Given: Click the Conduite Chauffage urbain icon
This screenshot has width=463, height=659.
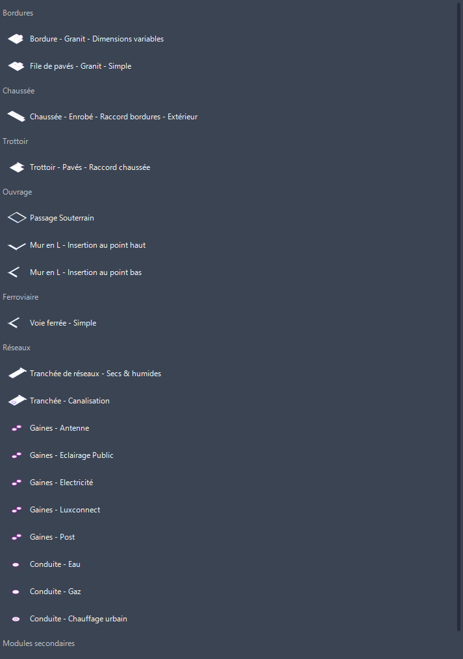Looking at the screenshot, I should [x=16, y=619].
